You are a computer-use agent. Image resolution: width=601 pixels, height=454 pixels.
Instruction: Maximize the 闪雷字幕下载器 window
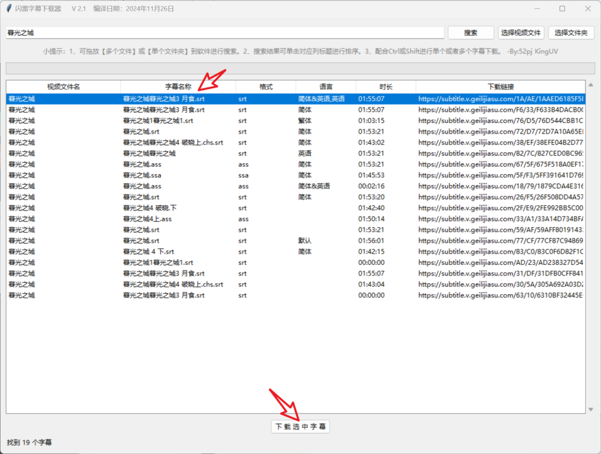(x=562, y=8)
